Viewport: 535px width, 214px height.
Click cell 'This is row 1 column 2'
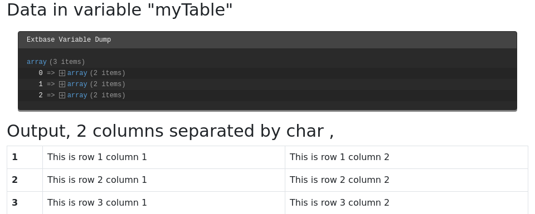click(406, 157)
